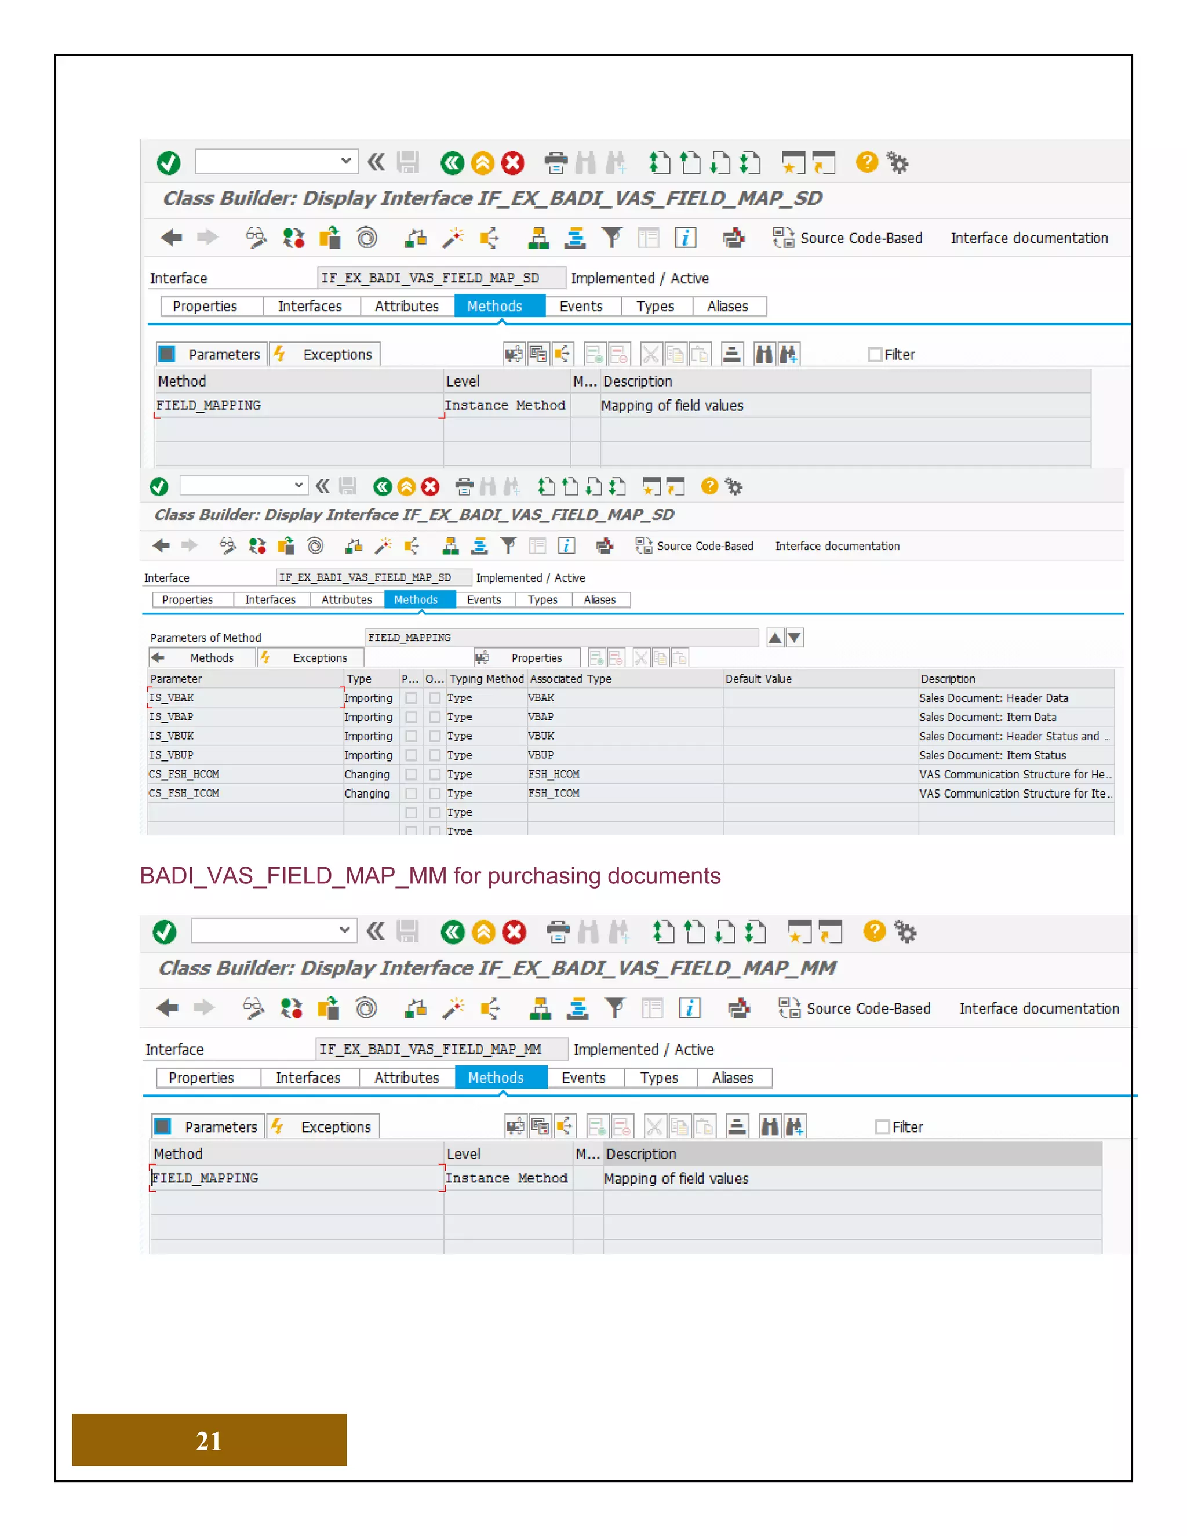Tick Pass-by-value checkbox for IS_VBUP row
The image size is (1187, 1536).
coord(412,755)
